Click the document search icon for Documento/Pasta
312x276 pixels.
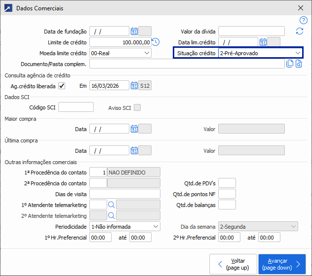click(x=299, y=64)
